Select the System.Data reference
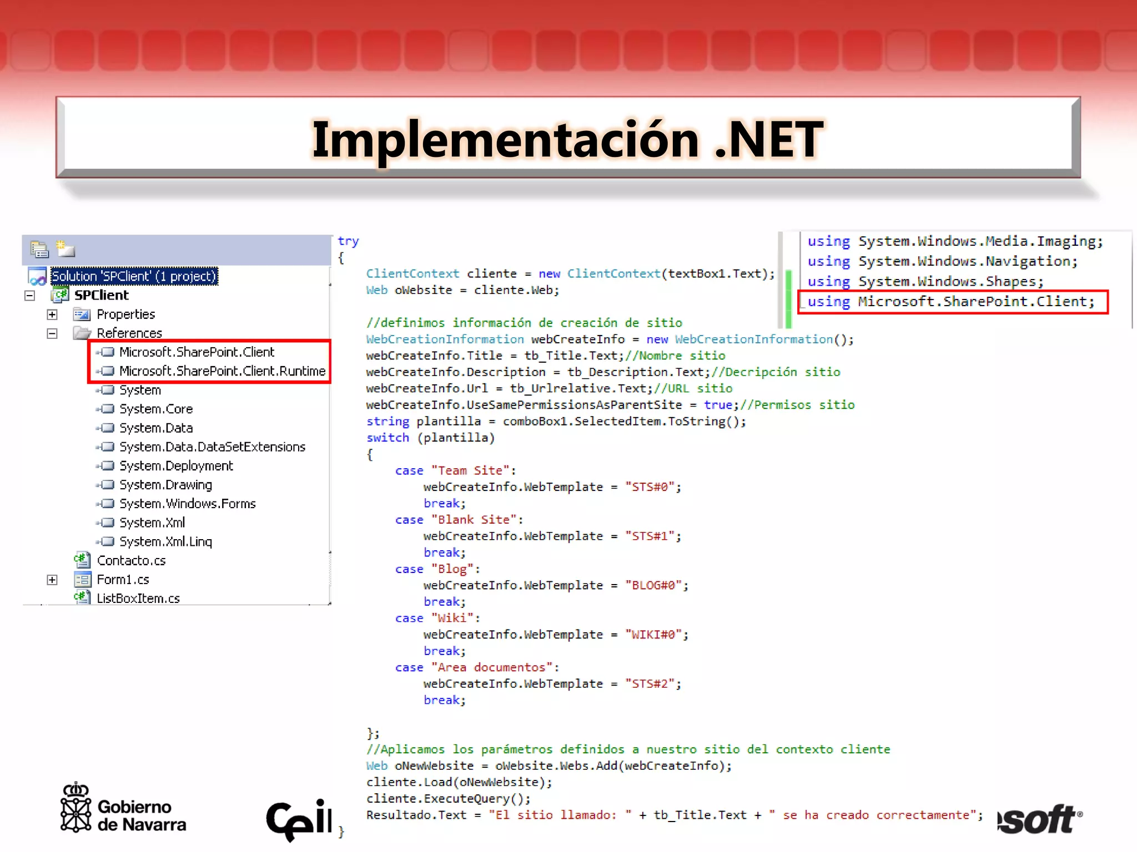 tap(156, 428)
